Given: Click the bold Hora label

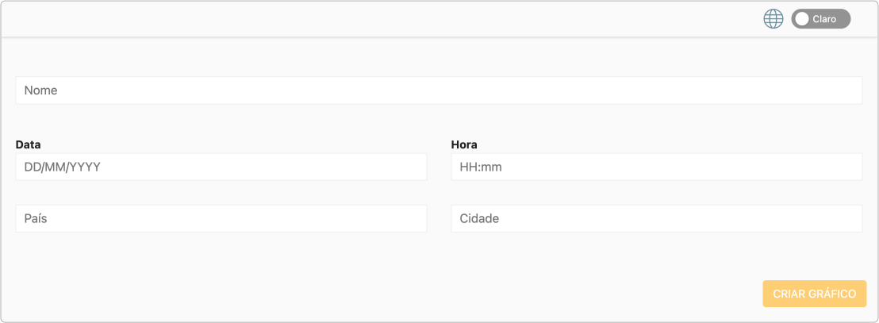Looking at the screenshot, I should pos(464,144).
